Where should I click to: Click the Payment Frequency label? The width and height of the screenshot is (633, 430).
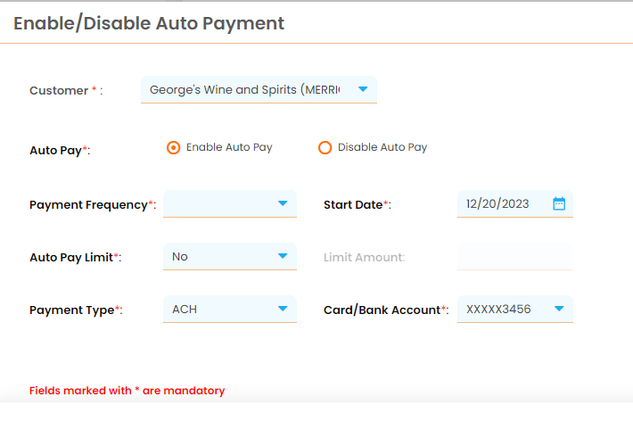pos(93,205)
